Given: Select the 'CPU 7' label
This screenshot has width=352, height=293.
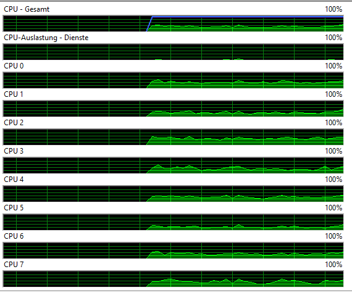Looking at the screenshot, I should tap(14, 265).
